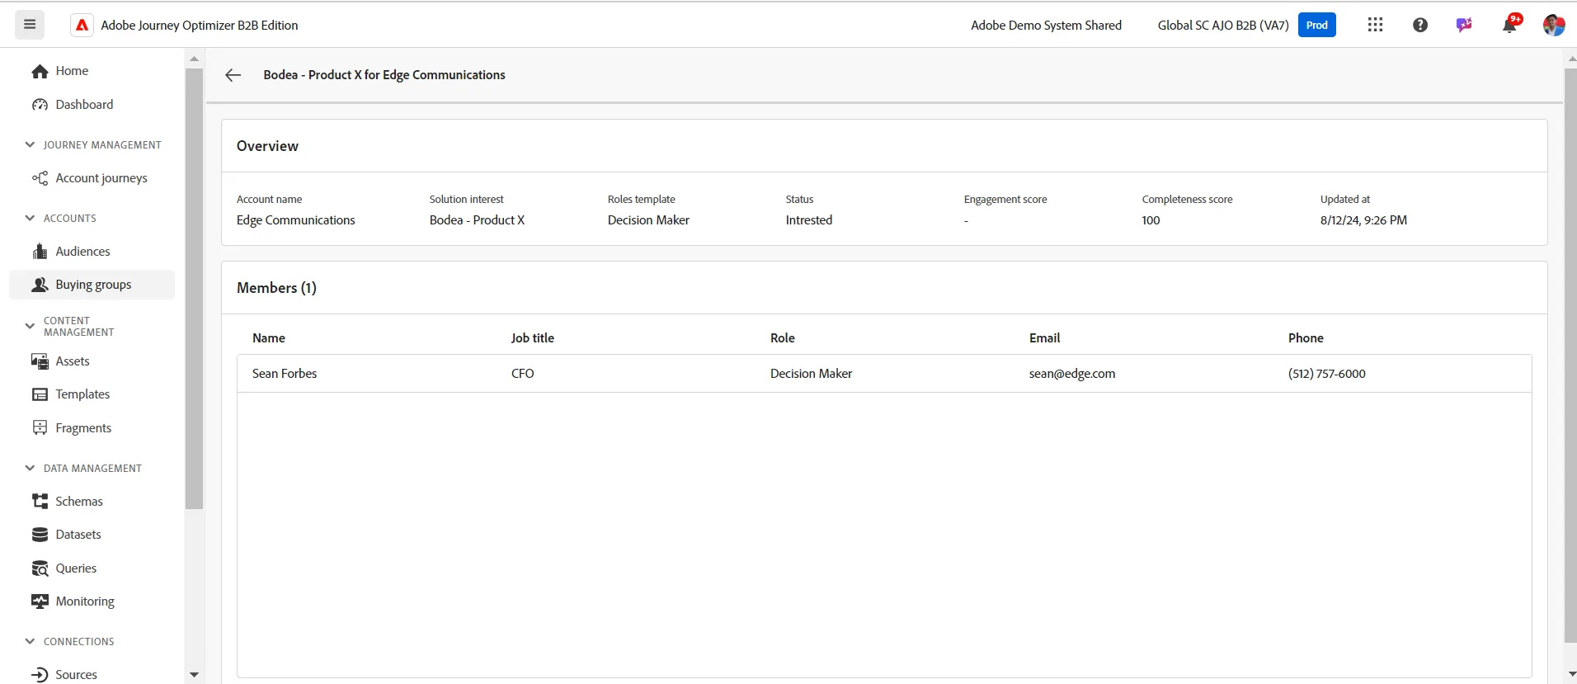Click the Audiences icon
The height and width of the screenshot is (684, 1577).
pyautogui.click(x=40, y=252)
